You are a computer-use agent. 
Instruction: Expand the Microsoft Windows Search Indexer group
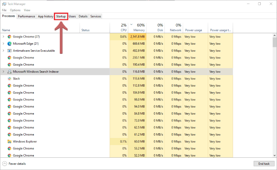3,72
